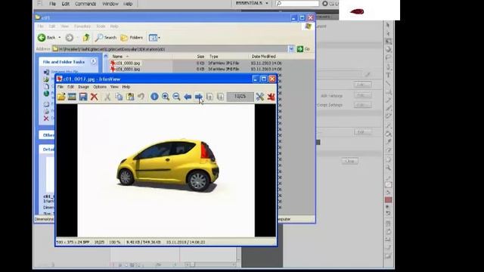Select the Text tool in Flash toolbar
Viewport: 484px width, 272px height.
click(x=388, y=75)
